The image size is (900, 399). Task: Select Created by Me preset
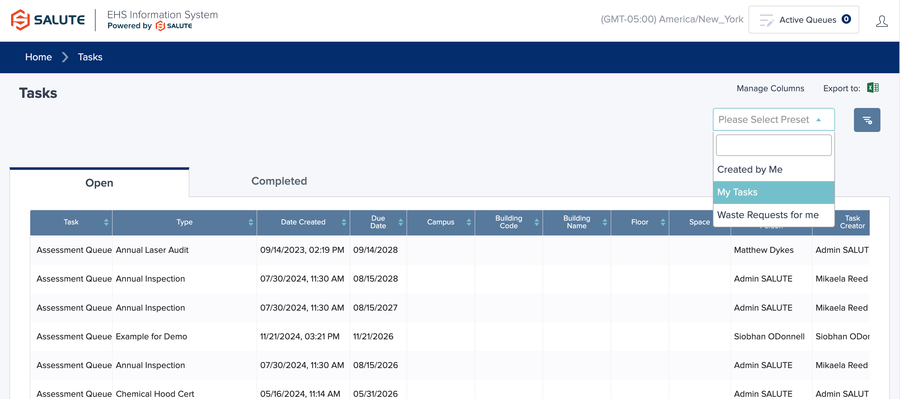point(749,170)
